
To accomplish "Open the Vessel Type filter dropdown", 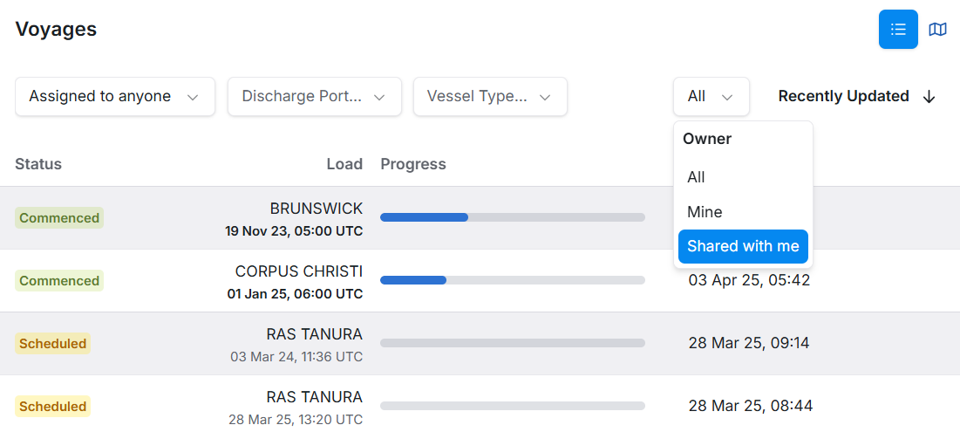I will click(490, 97).
